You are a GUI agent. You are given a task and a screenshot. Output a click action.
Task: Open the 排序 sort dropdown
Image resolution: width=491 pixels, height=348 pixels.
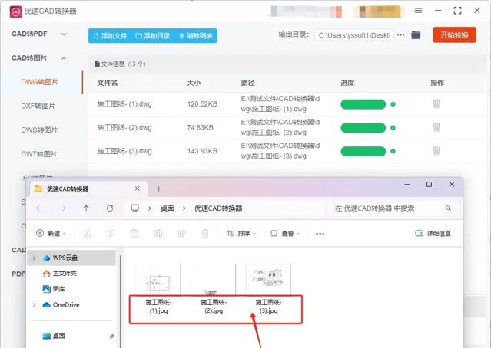[x=241, y=233]
